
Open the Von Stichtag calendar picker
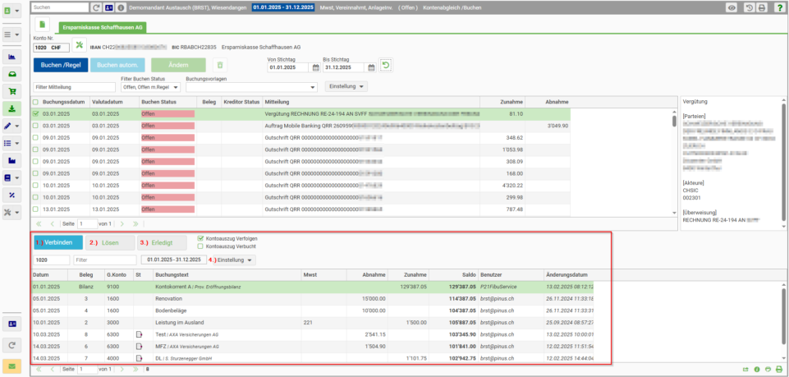[x=316, y=67]
